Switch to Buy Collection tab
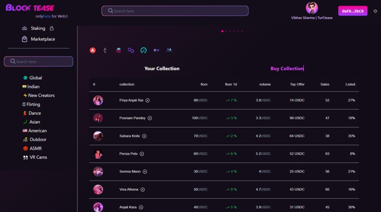This screenshot has width=381, height=212. click(287, 68)
